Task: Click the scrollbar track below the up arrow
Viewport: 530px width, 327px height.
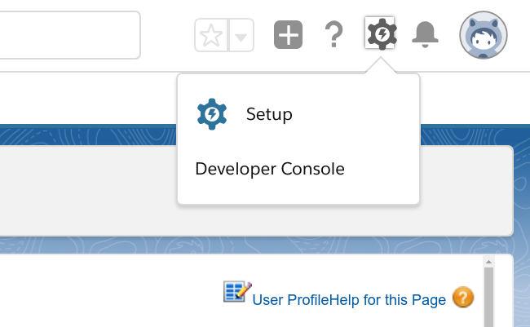Action: pyautogui.click(x=488, y=272)
